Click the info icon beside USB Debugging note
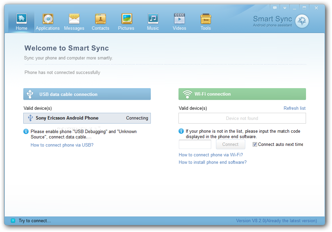The image size is (332, 232). (26, 131)
